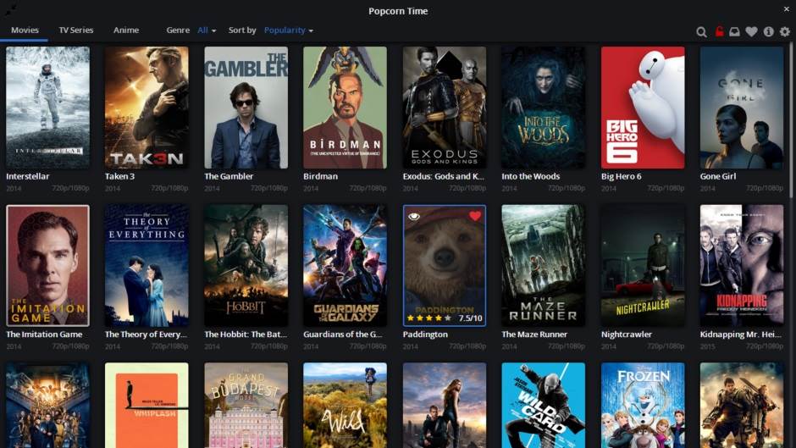Open settings with the gear icon
This screenshot has width=796, height=448.
point(785,31)
